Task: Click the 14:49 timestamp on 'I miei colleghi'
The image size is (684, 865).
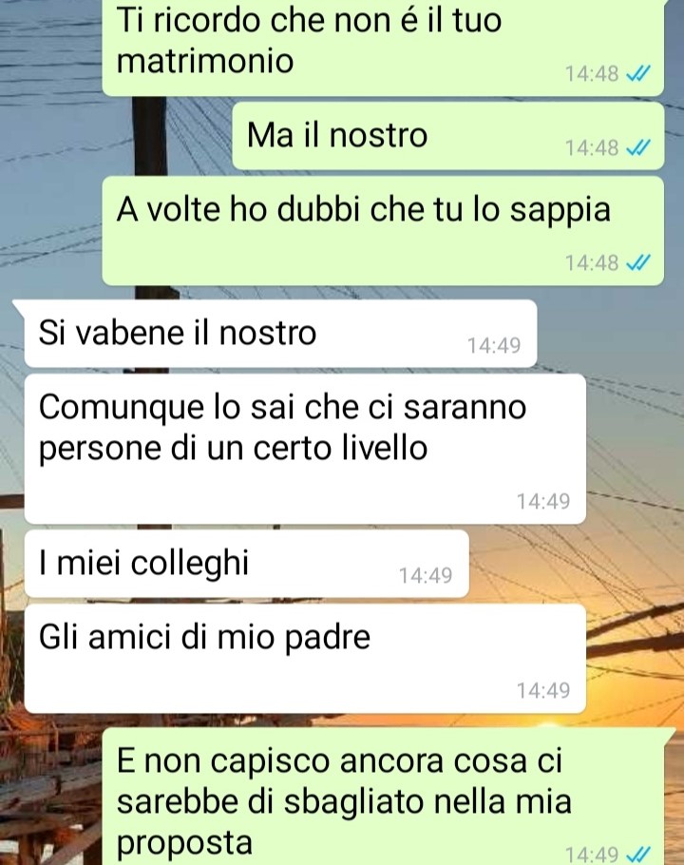Action: coord(426,575)
